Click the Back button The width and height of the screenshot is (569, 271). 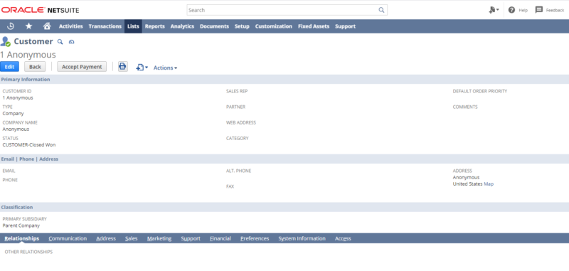(x=35, y=67)
